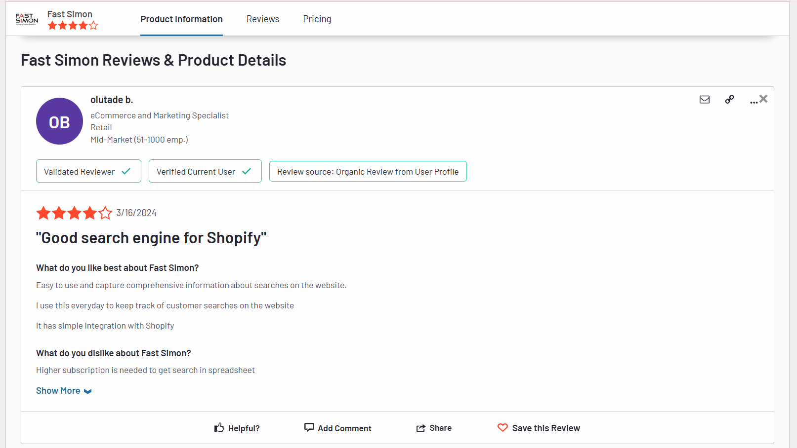Click the Fast Simon logo
Image resolution: width=797 pixels, height=448 pixels.
pos(27,19)
